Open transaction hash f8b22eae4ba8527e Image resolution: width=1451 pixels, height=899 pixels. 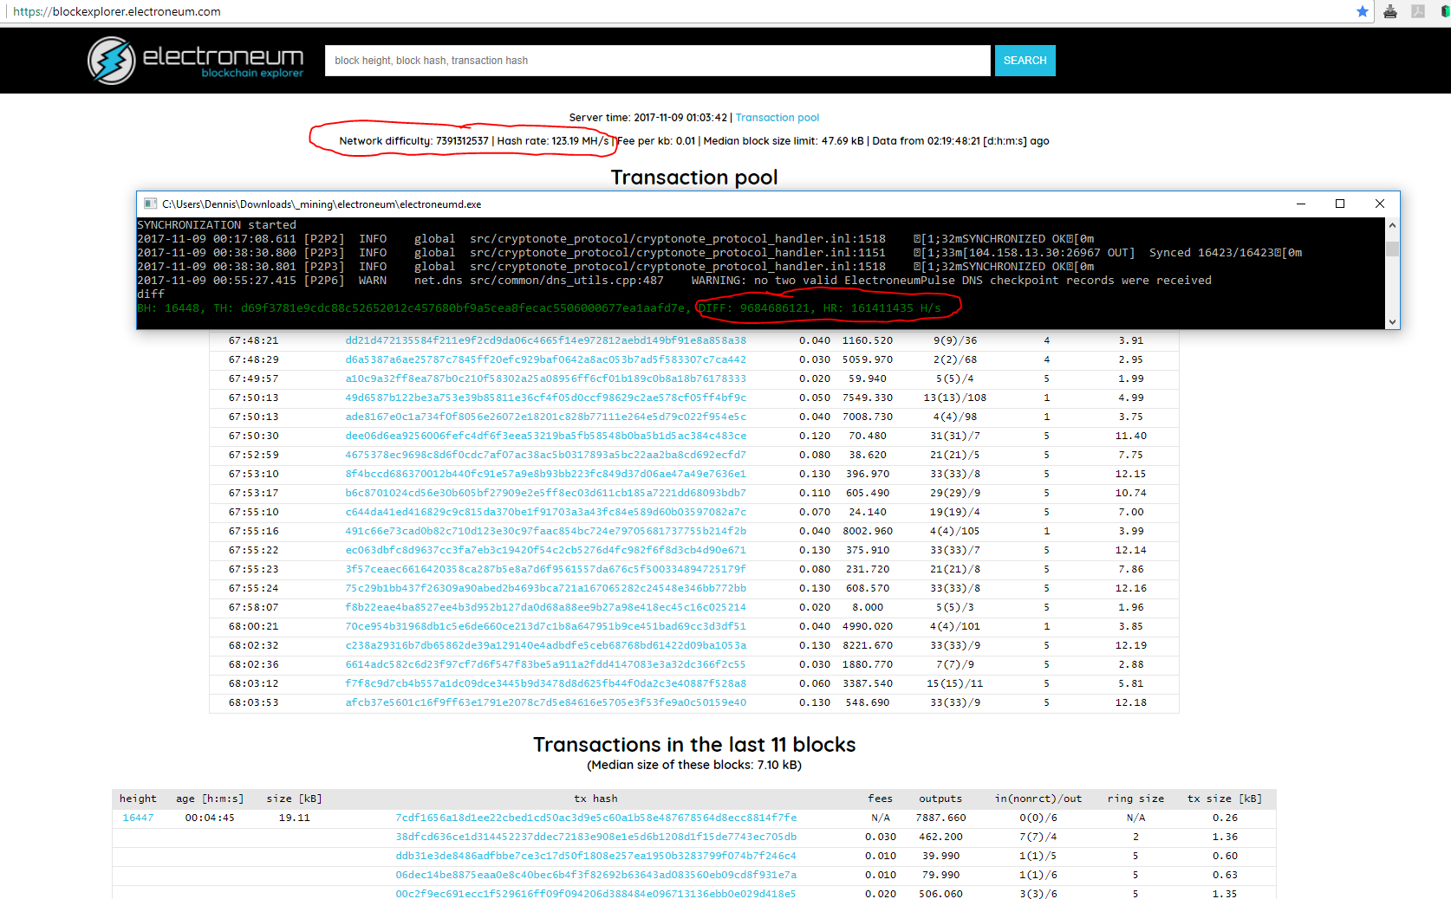pos(546,607)
